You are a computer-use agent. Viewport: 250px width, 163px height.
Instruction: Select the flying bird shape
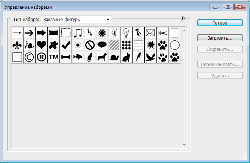[150, 57]
